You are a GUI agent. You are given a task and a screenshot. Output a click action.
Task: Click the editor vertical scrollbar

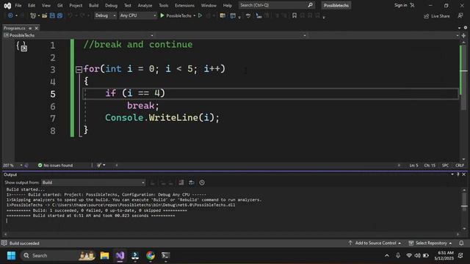pos(463,100)
